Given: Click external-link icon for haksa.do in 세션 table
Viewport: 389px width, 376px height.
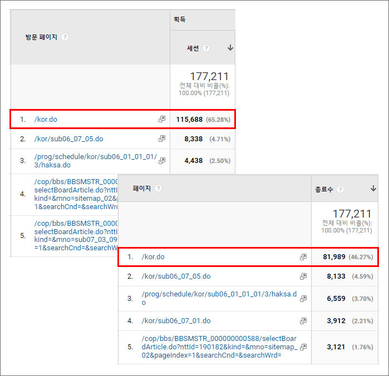Looking at the screenshot, I should (x=162, y=161).
